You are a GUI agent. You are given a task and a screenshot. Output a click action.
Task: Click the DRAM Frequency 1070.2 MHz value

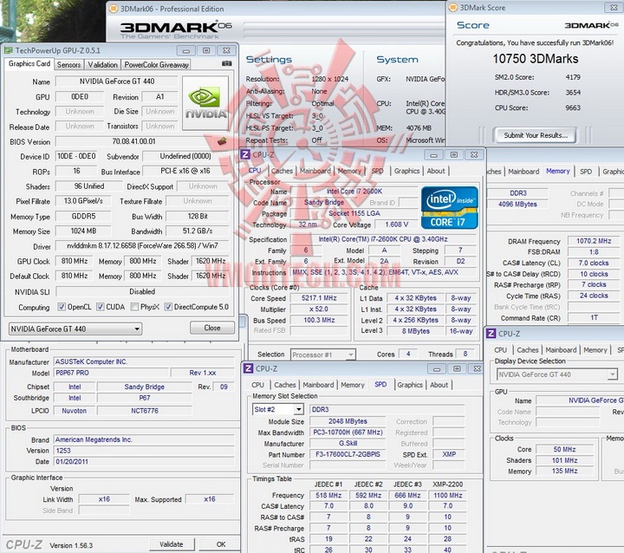594,241
